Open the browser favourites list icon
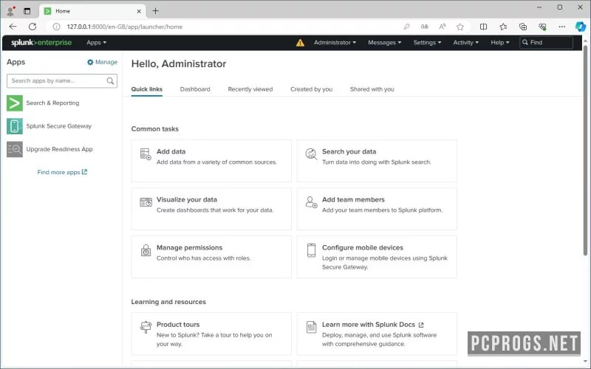The width and height of the screenshot is (591, 369). [503, 27]
